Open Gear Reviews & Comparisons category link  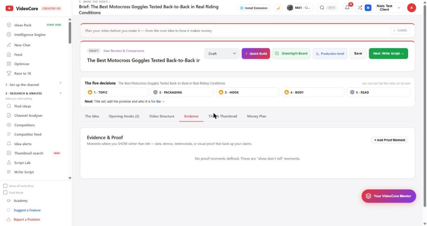(x=124, y=51)
